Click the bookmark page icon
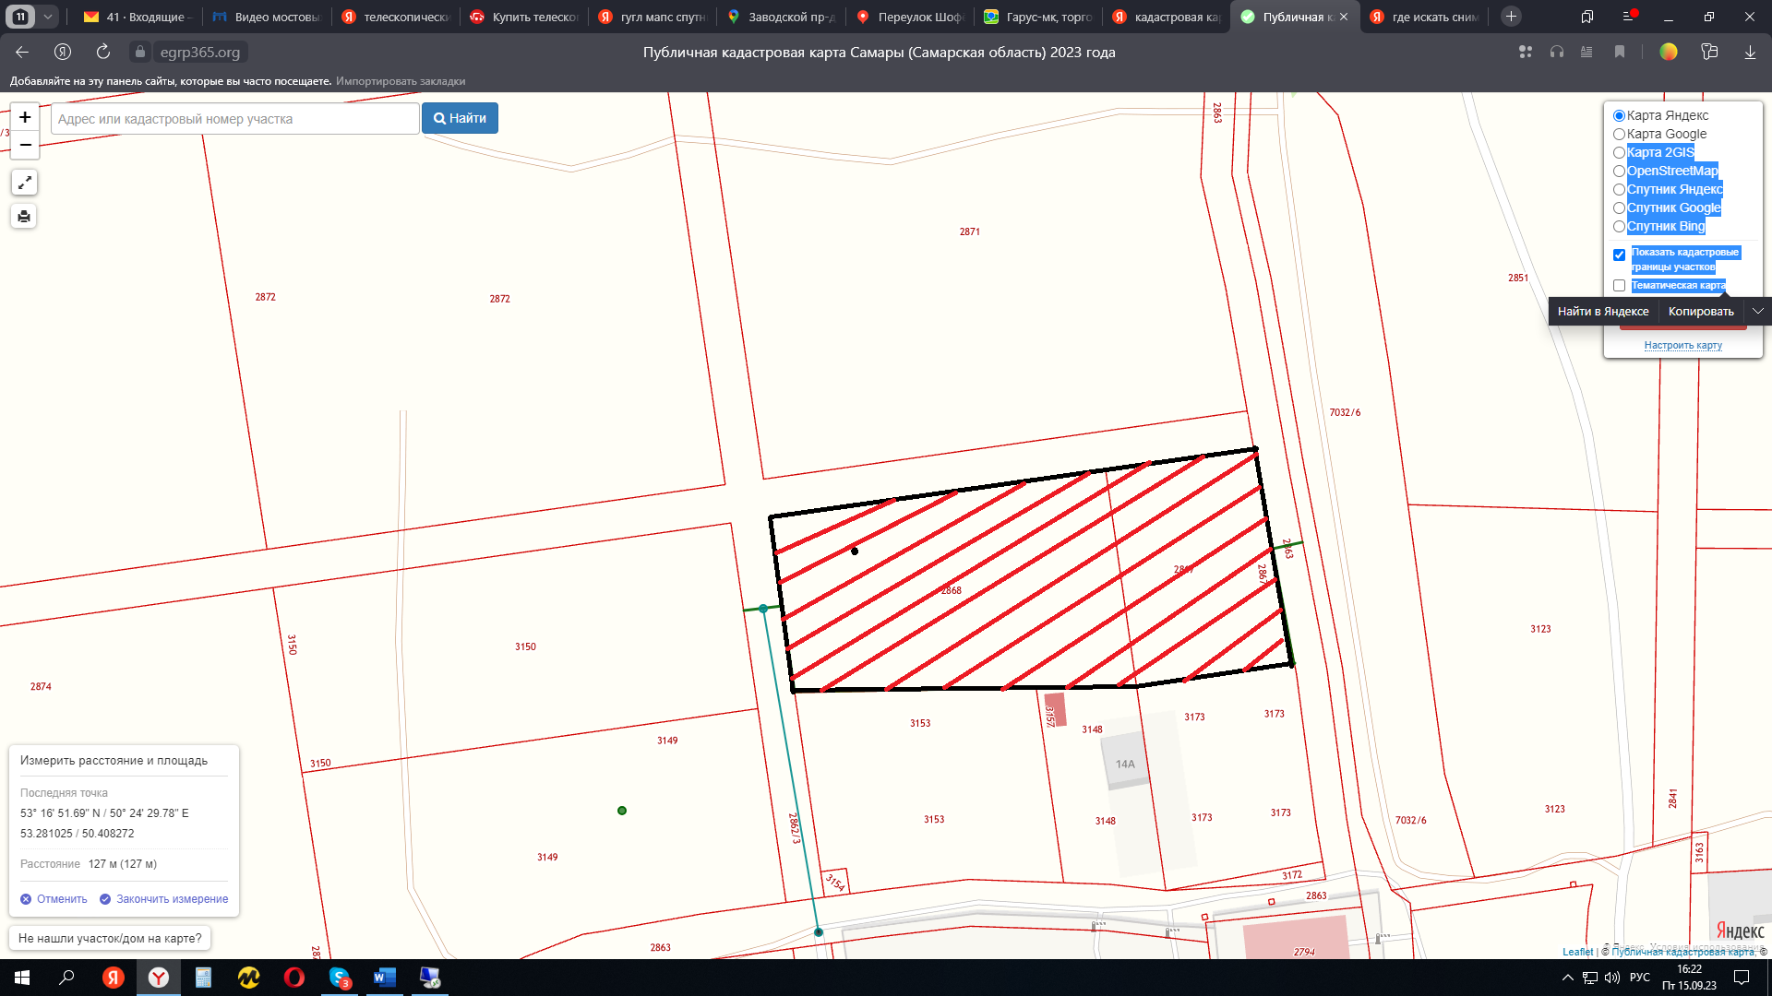Viewport: 1772px width, 996px height. (1620, 53)
